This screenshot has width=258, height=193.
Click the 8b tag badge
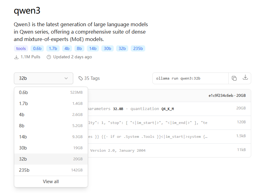(79, 49)
